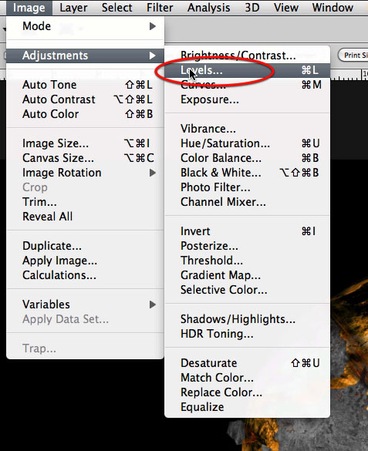Image resolution: width=368 pixels, height=451 pixels.
Task: Open Threshold... adjustment
Action: 247,261
